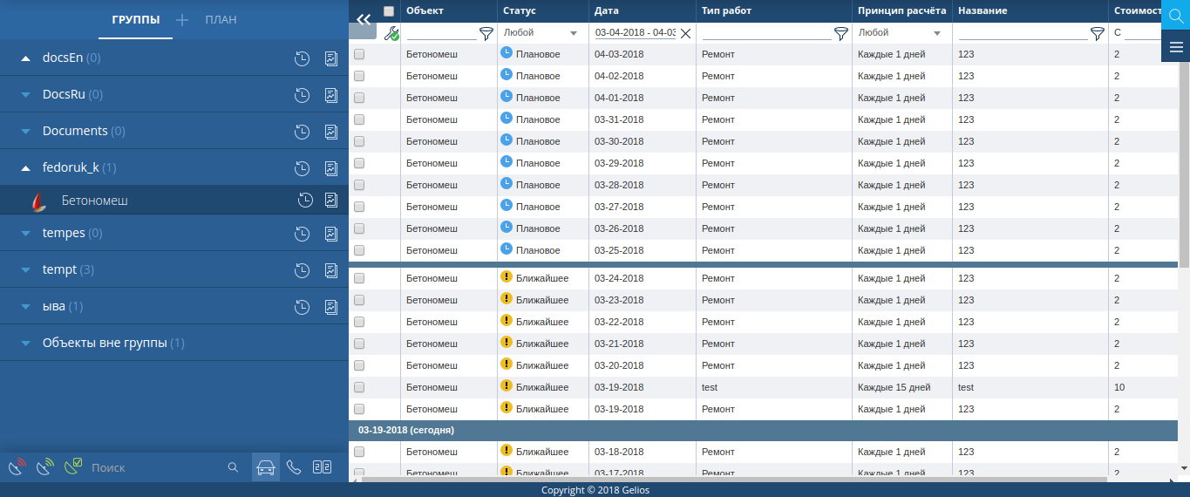
Task: Collapse the left panel with double-arrow button
Action: point(364,18)
